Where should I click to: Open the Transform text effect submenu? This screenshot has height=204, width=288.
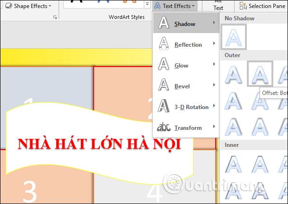[186, 127]
